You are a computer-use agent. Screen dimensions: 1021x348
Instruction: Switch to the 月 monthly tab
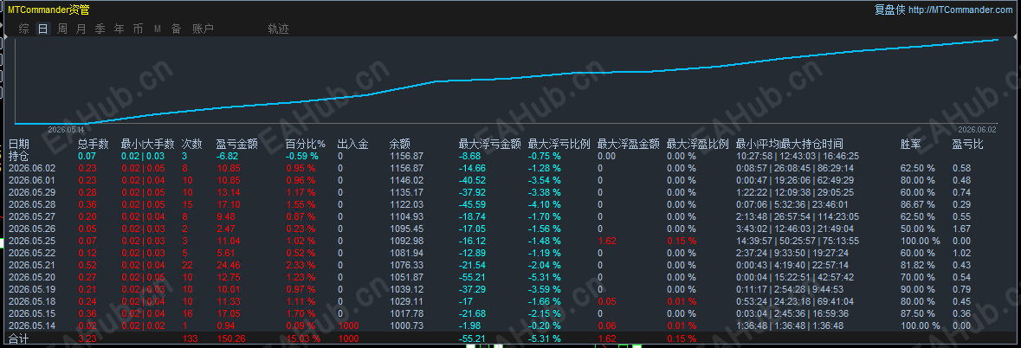pyautogui.click(x=81, y=29)
